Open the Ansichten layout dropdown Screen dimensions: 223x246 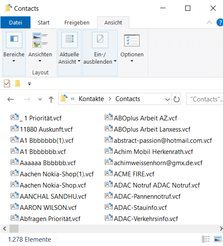[x=40, y=49]
